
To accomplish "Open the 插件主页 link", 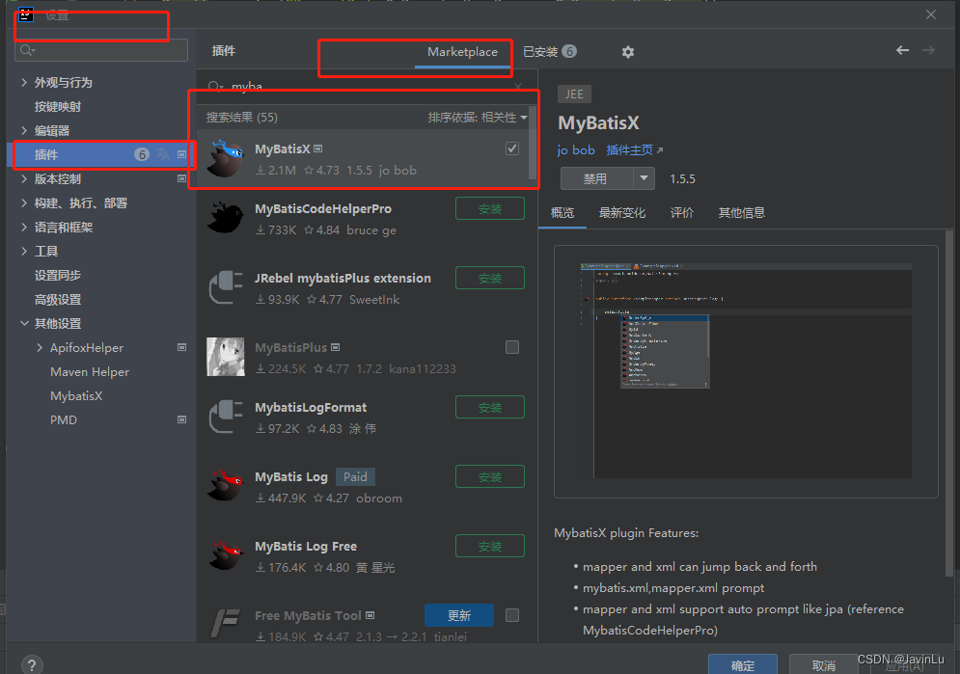I will (629, 149).
